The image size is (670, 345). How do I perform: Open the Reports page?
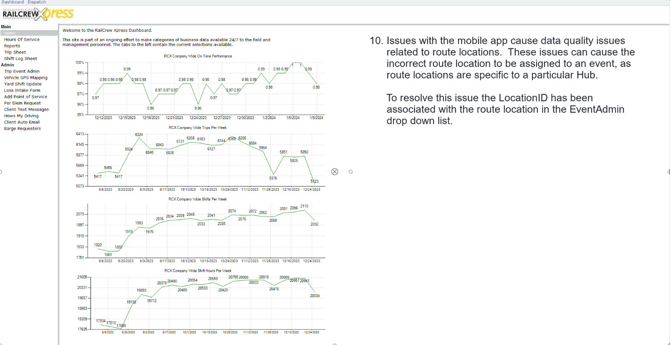(x=12, y=46)
